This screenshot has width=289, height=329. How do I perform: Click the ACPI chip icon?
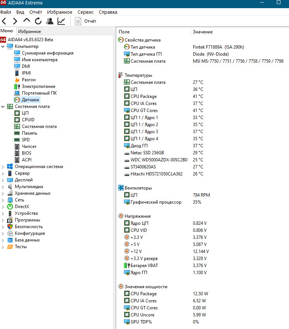17,160
